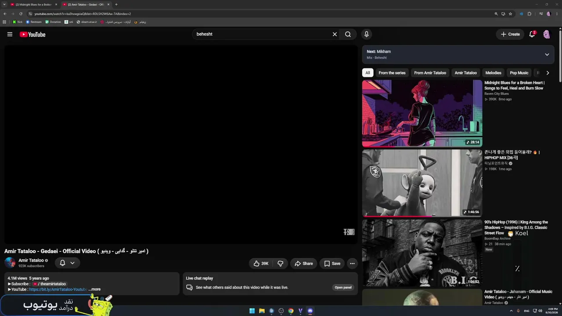Go back in browser history
Viewport: 562px width, 316px height.
pos(5,14)
